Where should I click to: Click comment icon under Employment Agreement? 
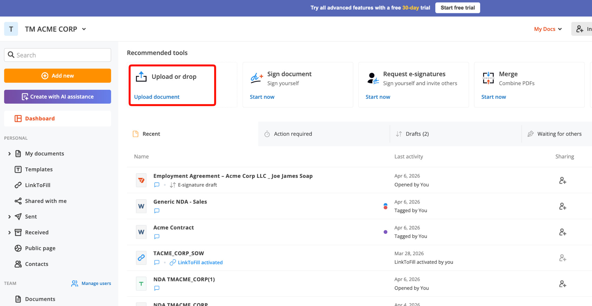point(157,185)
